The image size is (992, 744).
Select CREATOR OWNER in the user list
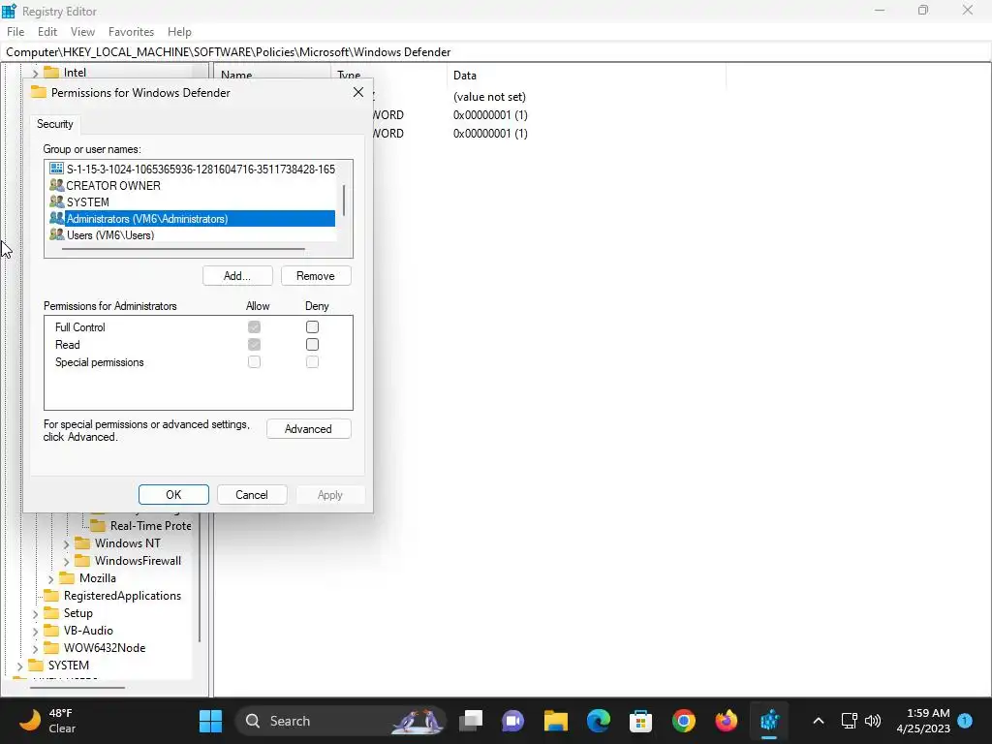click(193, 185)
